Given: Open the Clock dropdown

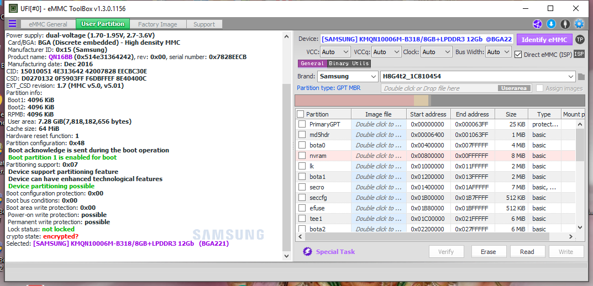Looking at the screenshot, I should point(437,52).
